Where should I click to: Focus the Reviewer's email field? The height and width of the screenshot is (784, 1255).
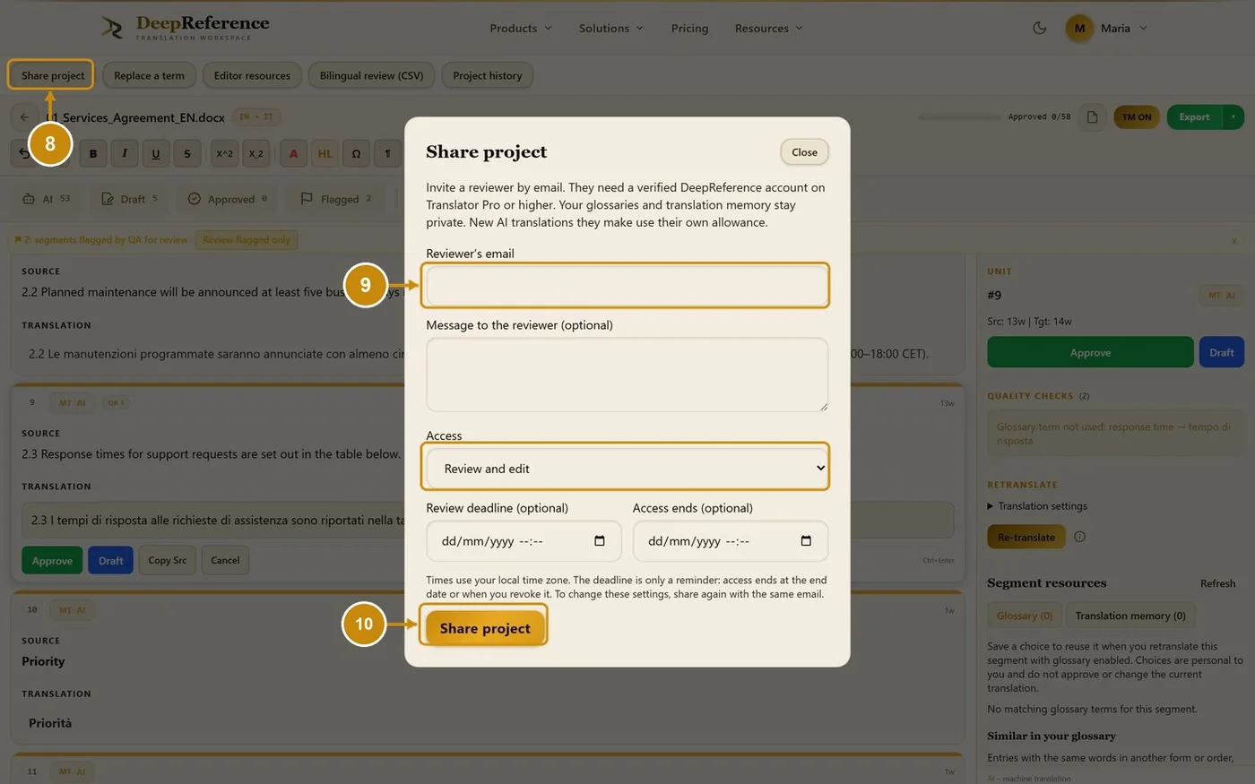626,286
